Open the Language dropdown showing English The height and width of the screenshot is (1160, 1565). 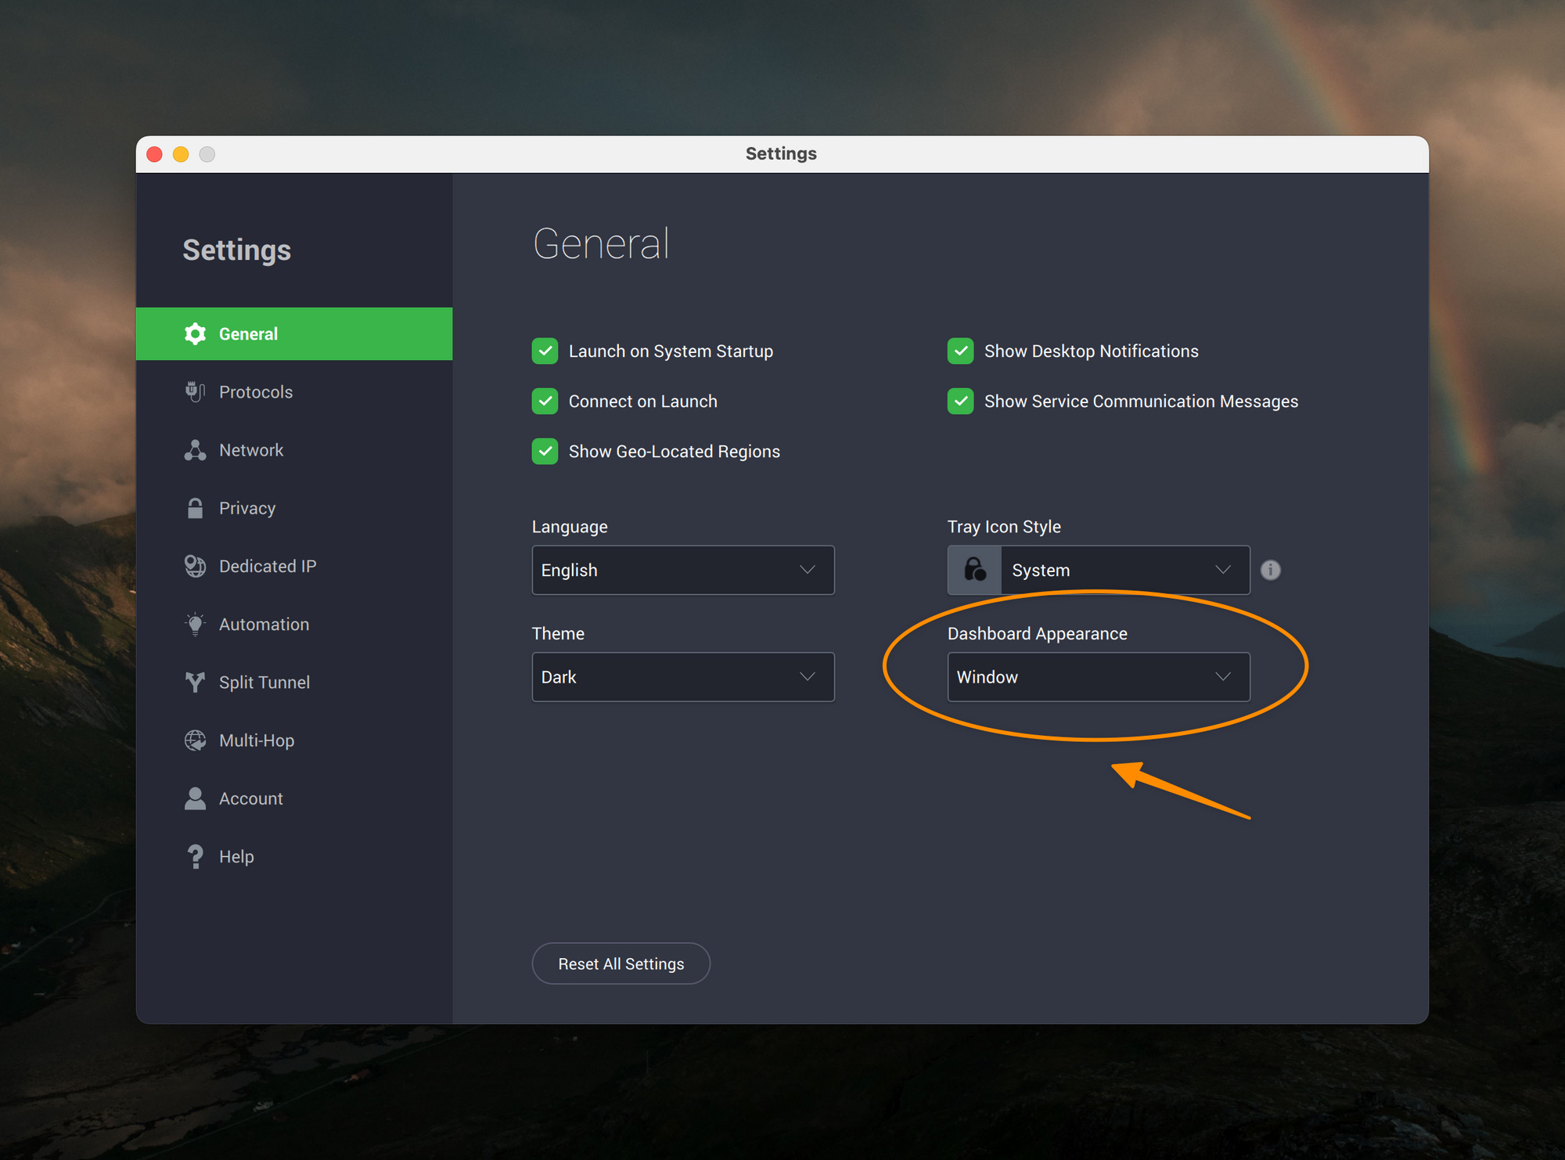[x=682, y=570]
